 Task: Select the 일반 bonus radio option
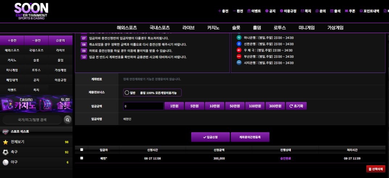tap(127, 92)
